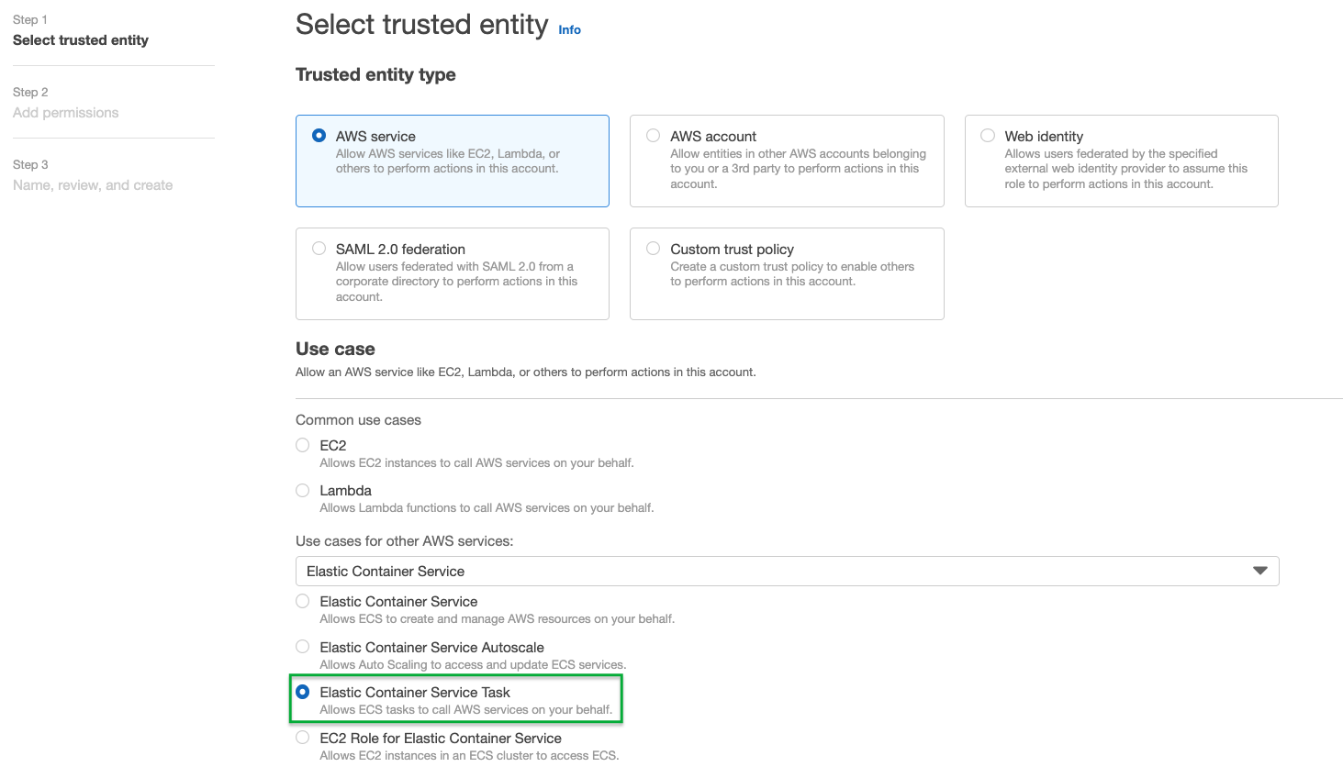Screen dimensions: 1343x778
Task: Pick SAML 2.0 federation radio button
Action: tap(319, 249)
